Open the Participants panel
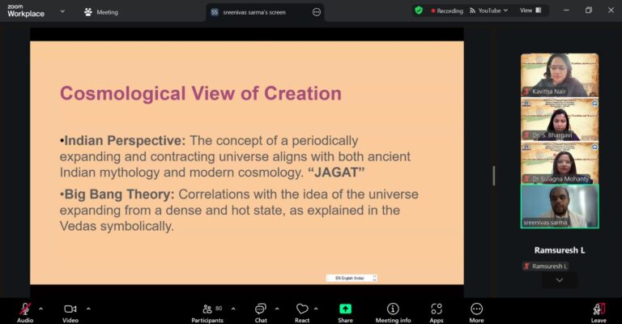 (207, 309)
